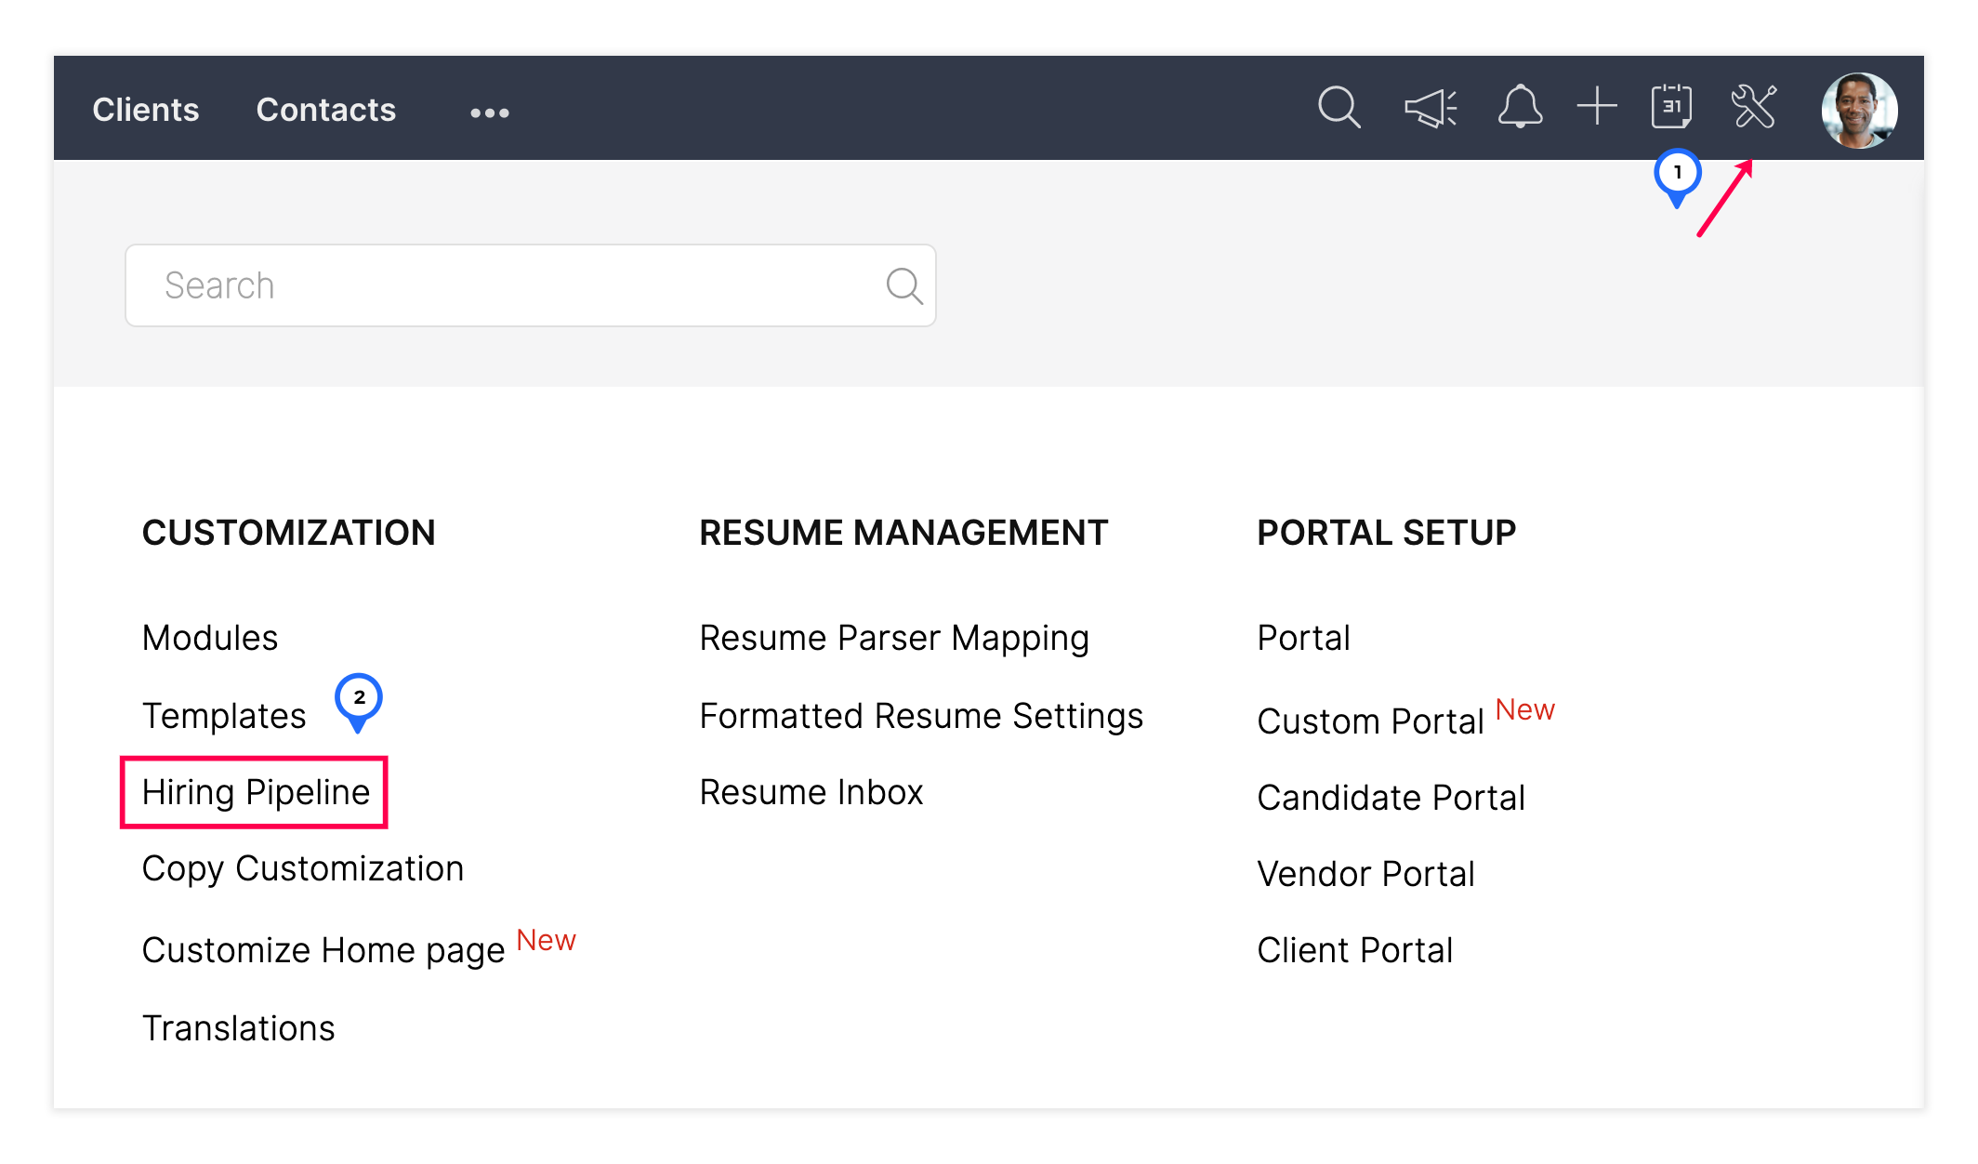The width and height of the screenshot is (1978, 1164).
Task: Click magnifier icon inside search box
Action: [x=903, y=285]
